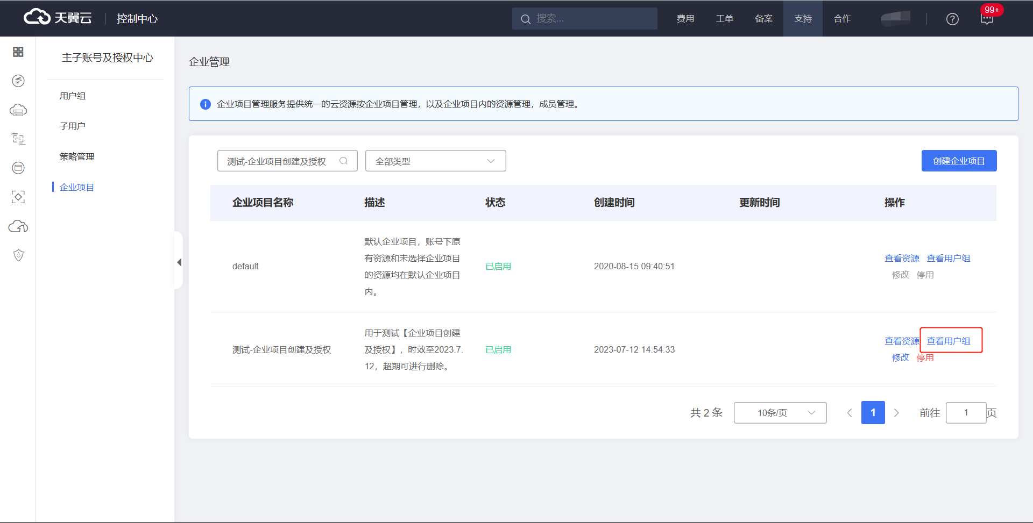The height and width of the screenshot is (523, 1033).
Task: Open the help question mark icon
Action: click(952, 19)
